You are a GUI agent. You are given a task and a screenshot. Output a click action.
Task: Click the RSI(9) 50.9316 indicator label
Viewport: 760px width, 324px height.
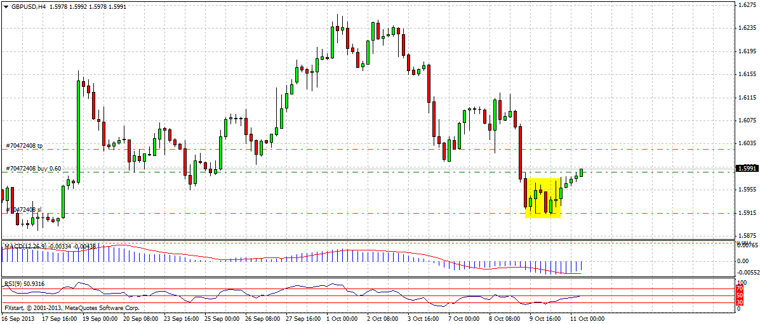click(x=24, y=284)
